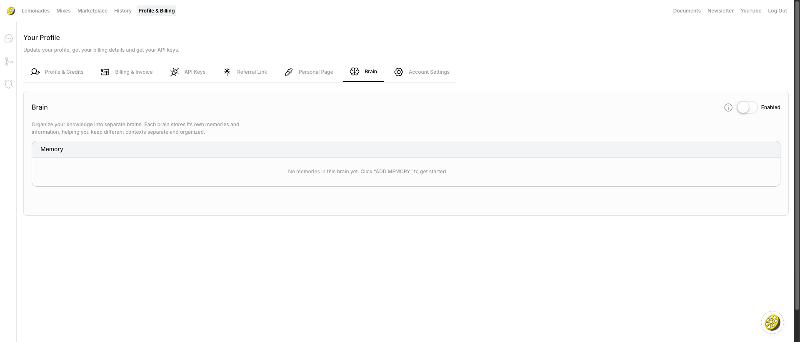Click the 'No memories in this brain yet' message
The image size is (800, 342).
(x=367, y=172)
